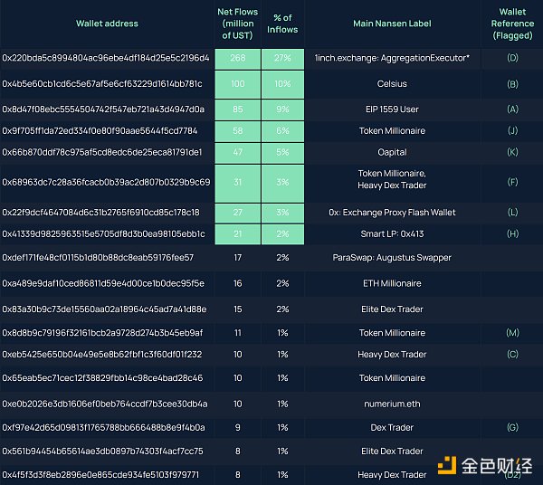Viewport: 543px width, 485px height.
Task: Select wallet address starting 0xe0b2026e3db1
Action: [x=105, y=404]
